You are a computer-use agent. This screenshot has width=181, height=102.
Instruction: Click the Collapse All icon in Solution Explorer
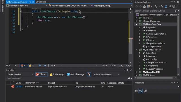(170, 7)
